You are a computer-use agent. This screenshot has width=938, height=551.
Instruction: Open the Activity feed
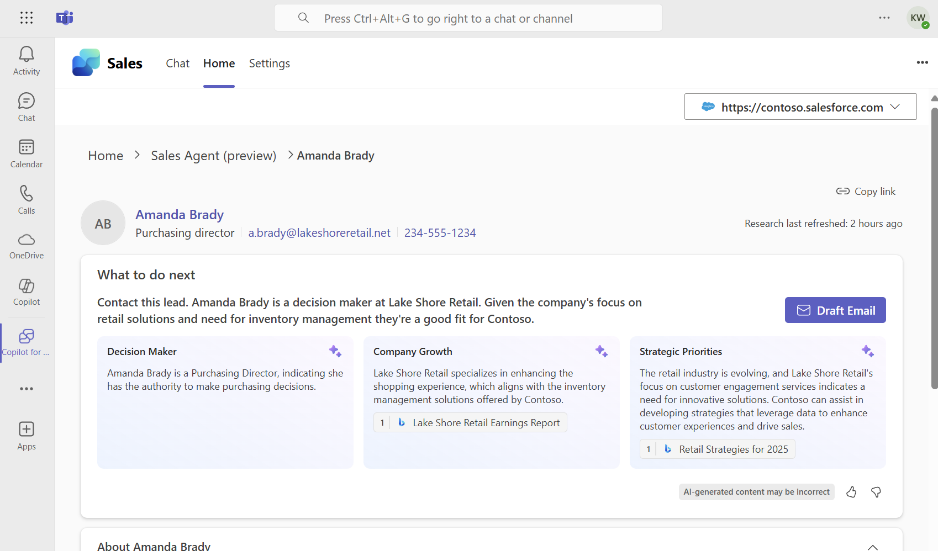point(26,60)
